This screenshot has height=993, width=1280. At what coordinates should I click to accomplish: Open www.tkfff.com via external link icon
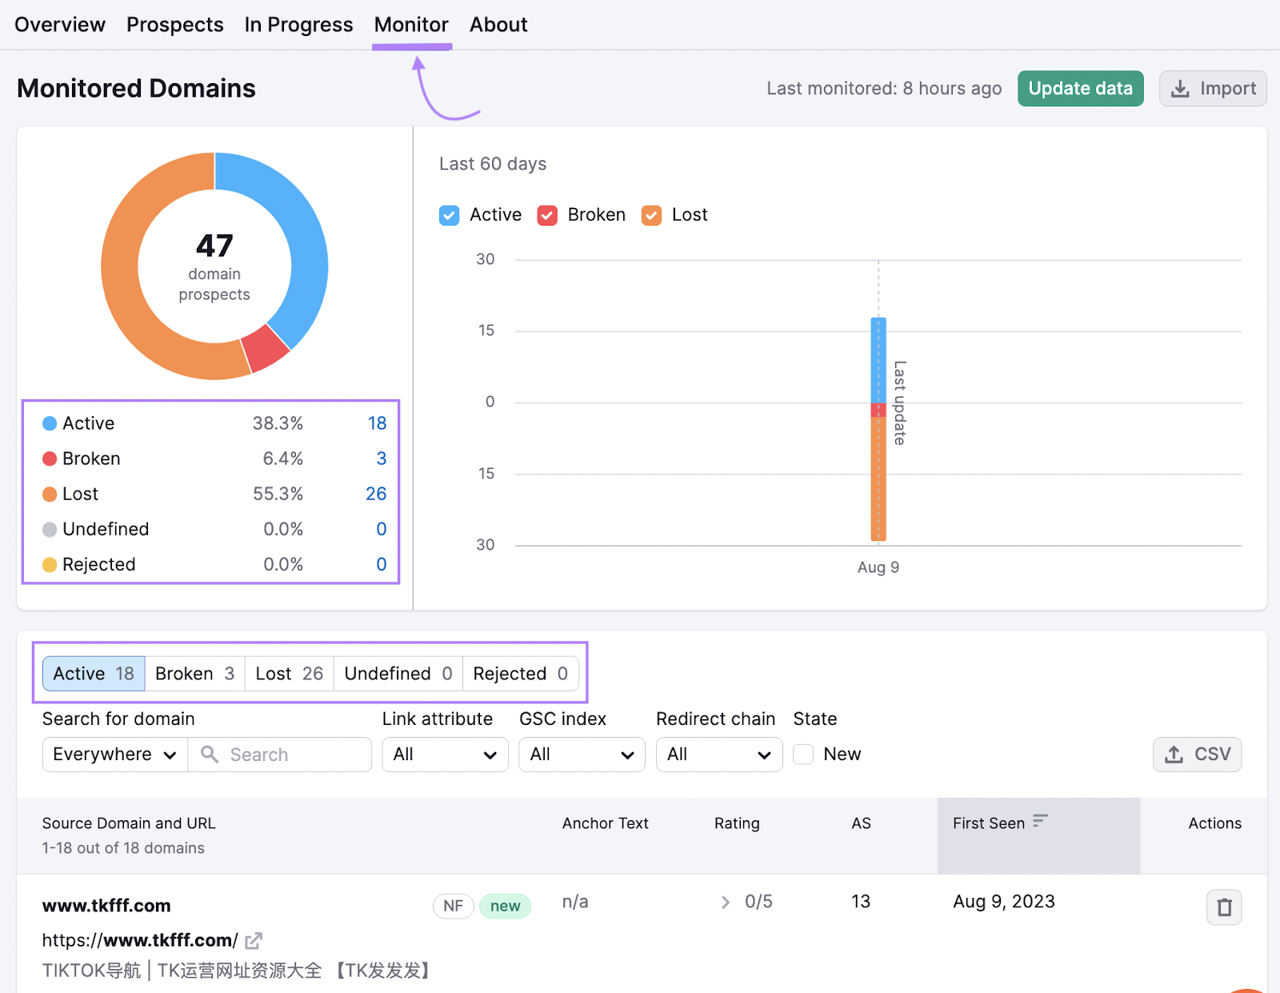(x=254, y=941)
